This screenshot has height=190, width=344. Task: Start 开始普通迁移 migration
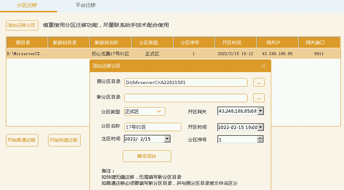pyautogui.click(x=22, y=140)
